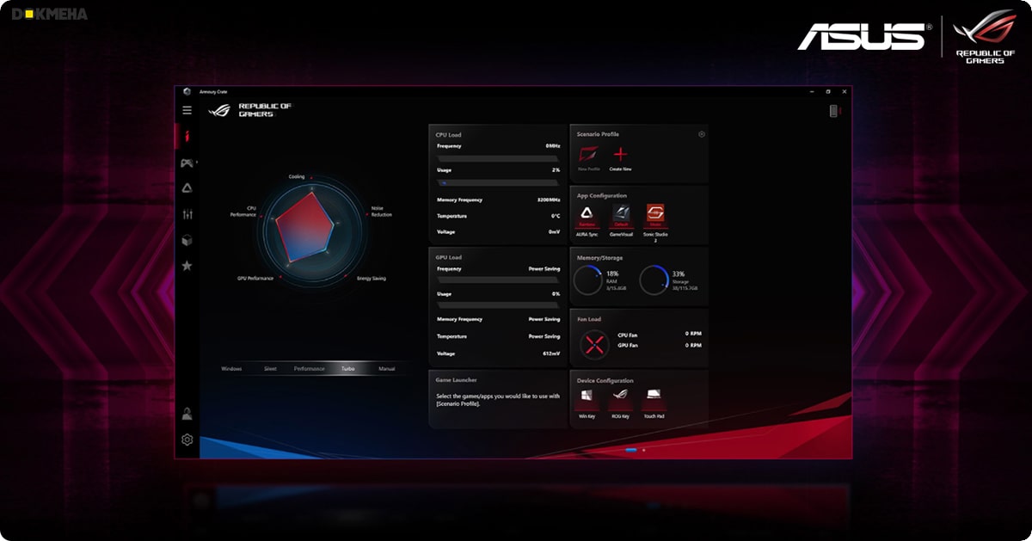This screenshot has width=1032, height=541.
Task: Click the CPU Performance radar label
Action: [x=243, y=211]
